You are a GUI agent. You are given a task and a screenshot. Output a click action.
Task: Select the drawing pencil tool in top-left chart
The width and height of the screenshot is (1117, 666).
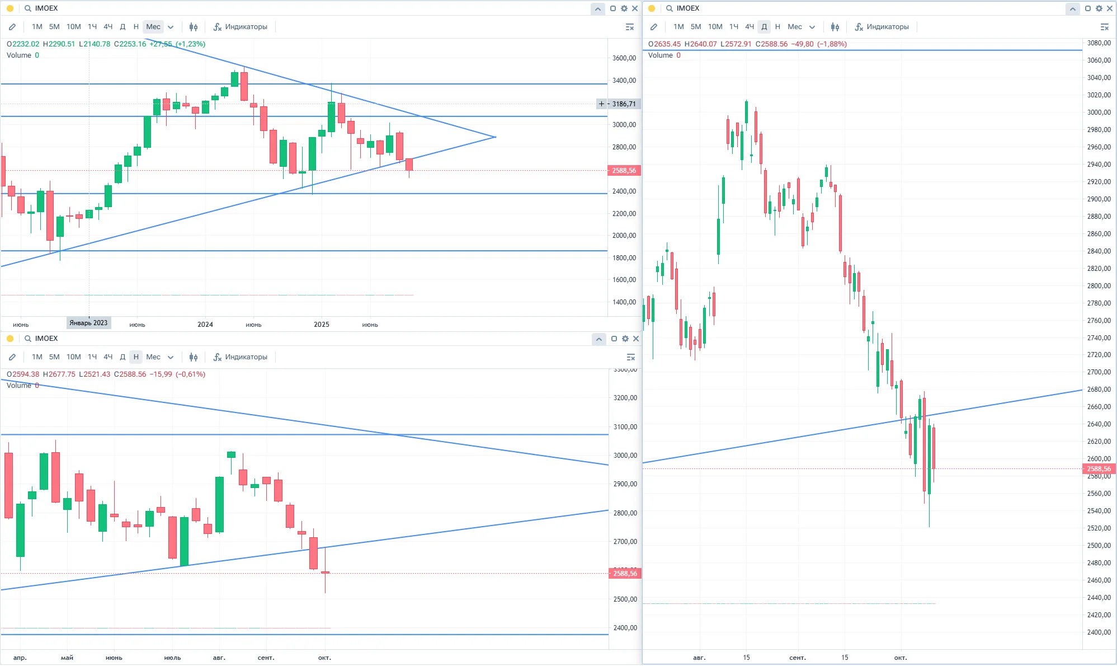click(12, 27)
